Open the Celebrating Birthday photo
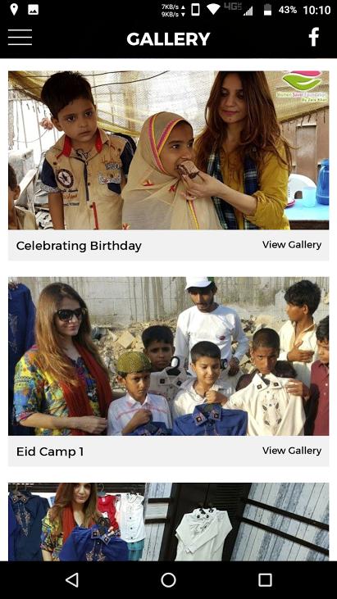Screen dimensions: 337x599 169,150
